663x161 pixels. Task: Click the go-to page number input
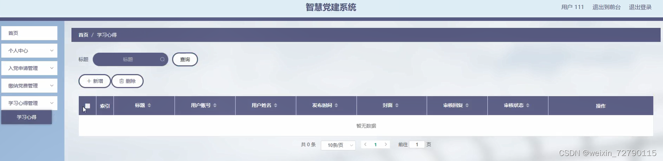pyautogui.click(x=417, y=145)
